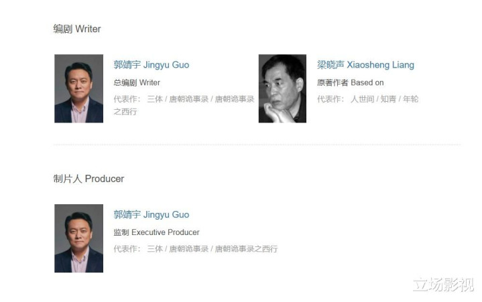Open the 梁晓声 Xiaosheng Liang name link
The image size is (482, 302).
[365, 65]
